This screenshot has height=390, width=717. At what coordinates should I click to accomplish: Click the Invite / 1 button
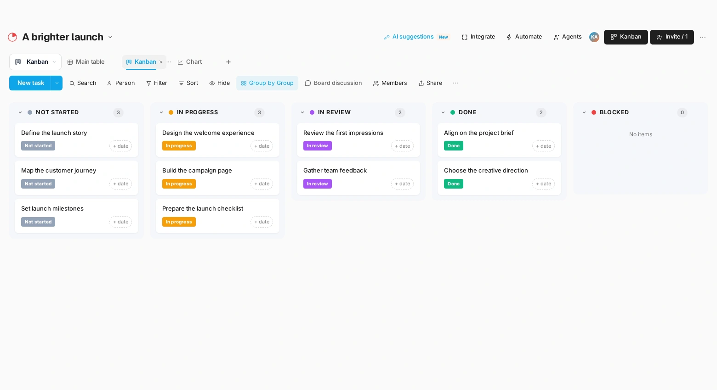(672, 37)
